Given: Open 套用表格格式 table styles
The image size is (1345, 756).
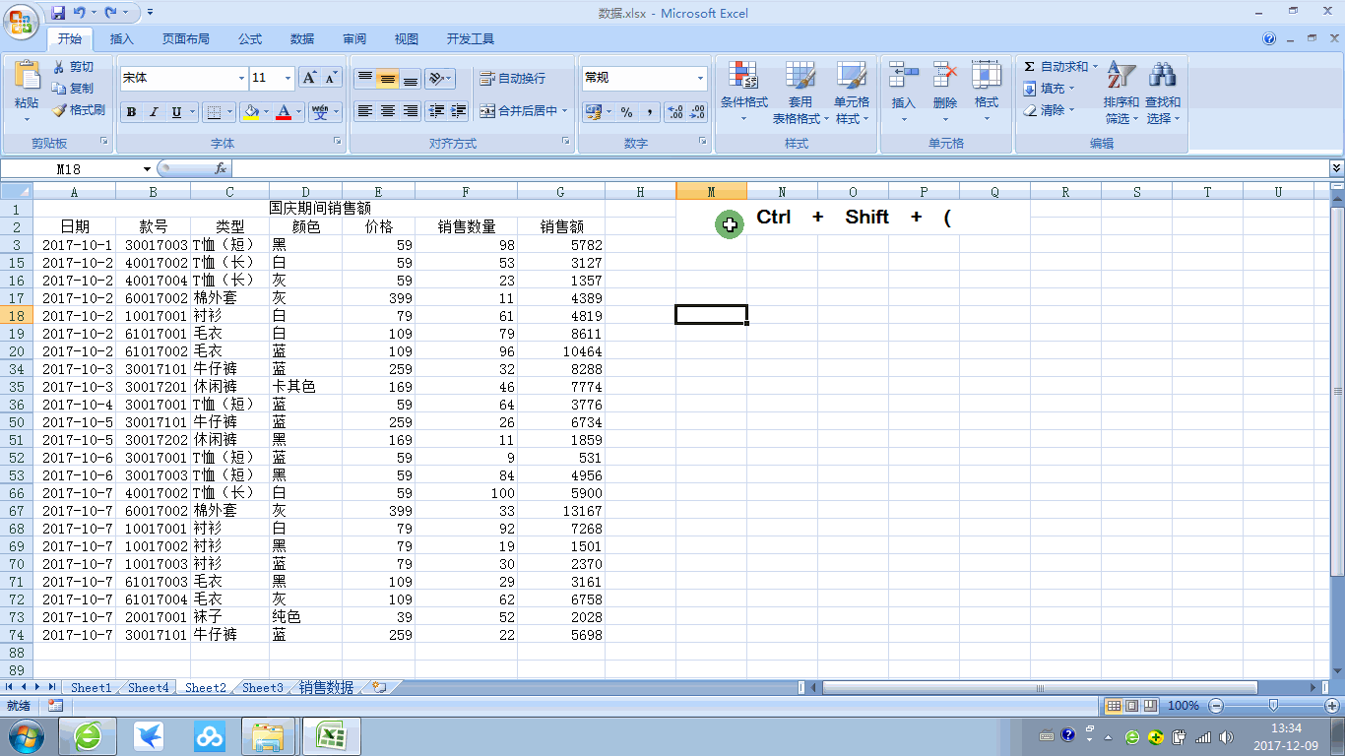Looking at the screenshot, I should point(800,93).
